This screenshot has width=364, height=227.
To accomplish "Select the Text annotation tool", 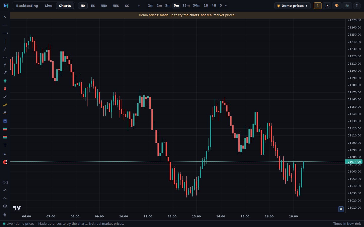I will (x=5, y=145).
